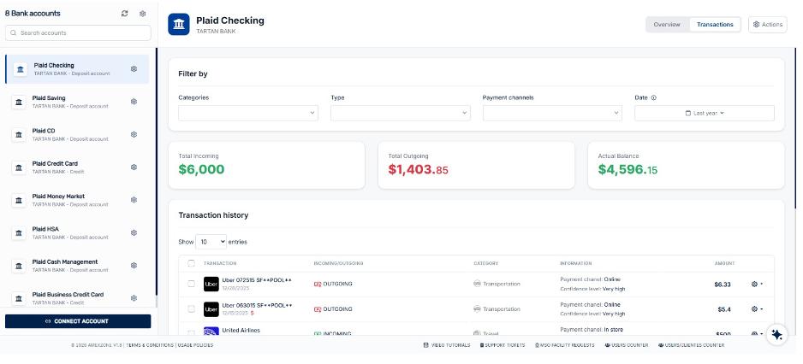Image resolution: width=803 pixels, height=364 pixels.
Task: Click the date info icon
Action: (653, 97)
